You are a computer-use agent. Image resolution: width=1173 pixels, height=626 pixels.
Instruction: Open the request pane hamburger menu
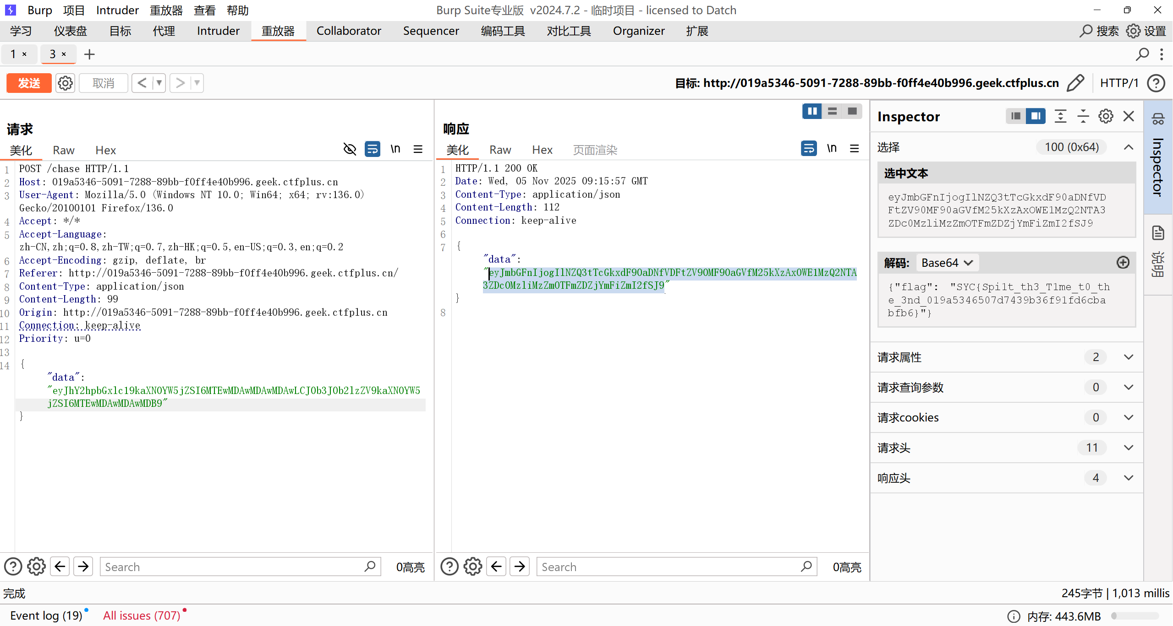click(x=418, y=149)
